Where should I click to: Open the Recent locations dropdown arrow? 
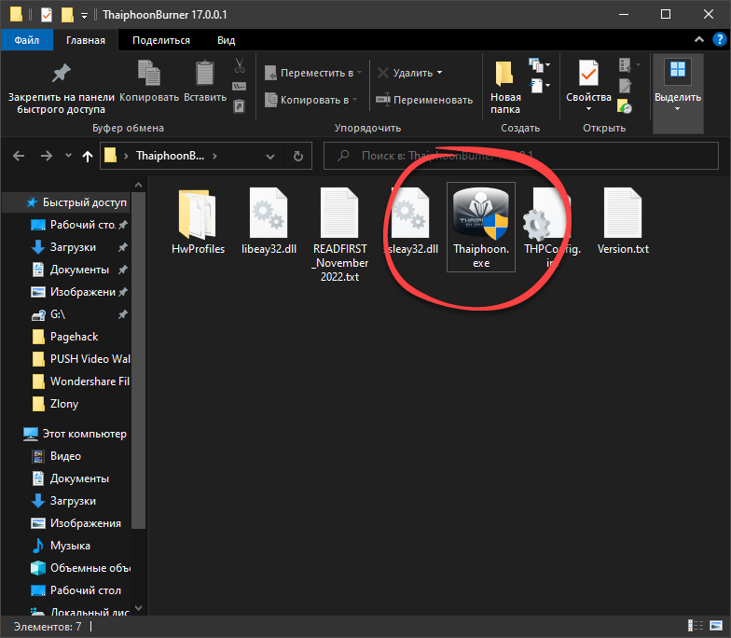pyautogui.click(x=69, y=155)
